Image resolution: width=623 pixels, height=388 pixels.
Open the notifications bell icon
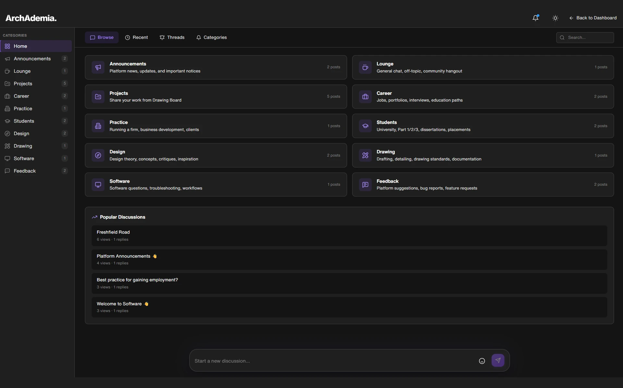point(535,18)
